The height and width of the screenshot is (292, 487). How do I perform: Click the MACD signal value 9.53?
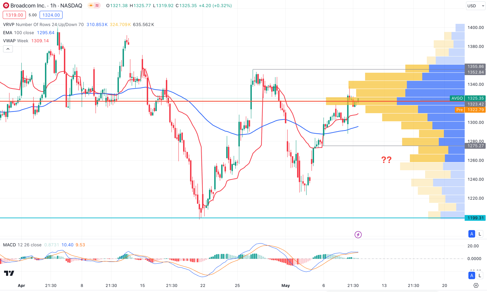[x=80, y=245]
